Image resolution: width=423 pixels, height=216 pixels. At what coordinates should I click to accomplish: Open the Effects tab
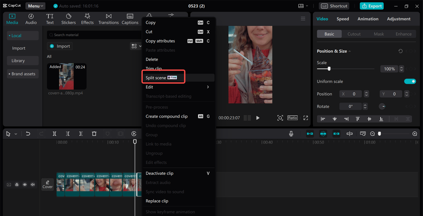87,19
